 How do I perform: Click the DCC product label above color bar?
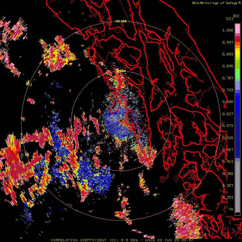point(236,16)
